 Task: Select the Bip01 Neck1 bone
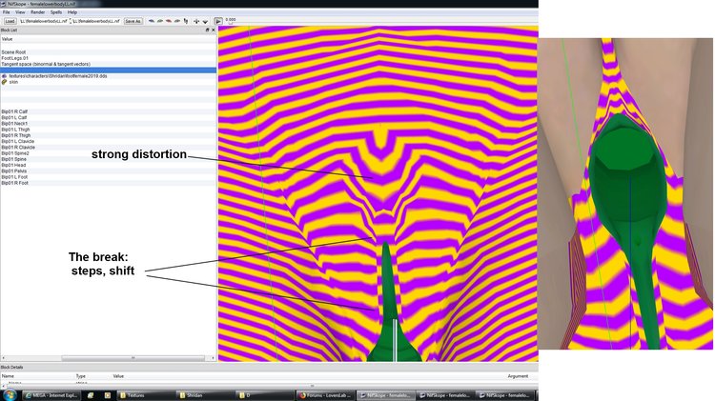tap(108, 124)
